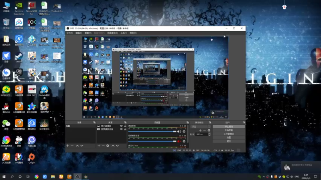Image resolution: width=321 pixels, height=180 pixels.
Task: Unmute the red muted 视频捕获设备 speaker icon
Action: 179,141
